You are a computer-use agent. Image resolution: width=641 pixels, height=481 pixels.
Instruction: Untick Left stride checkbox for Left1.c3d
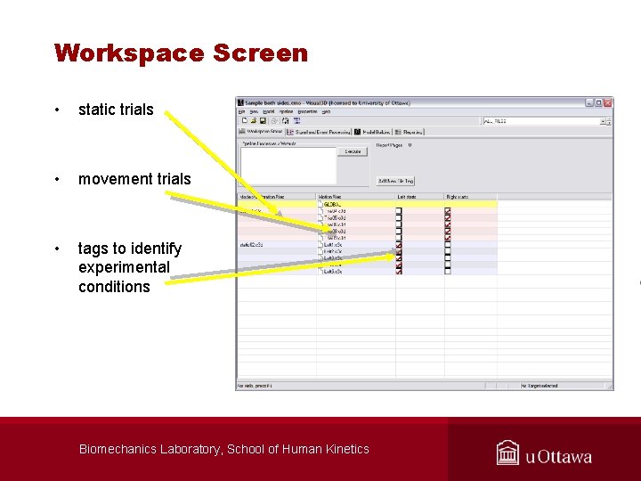[399, 245]
